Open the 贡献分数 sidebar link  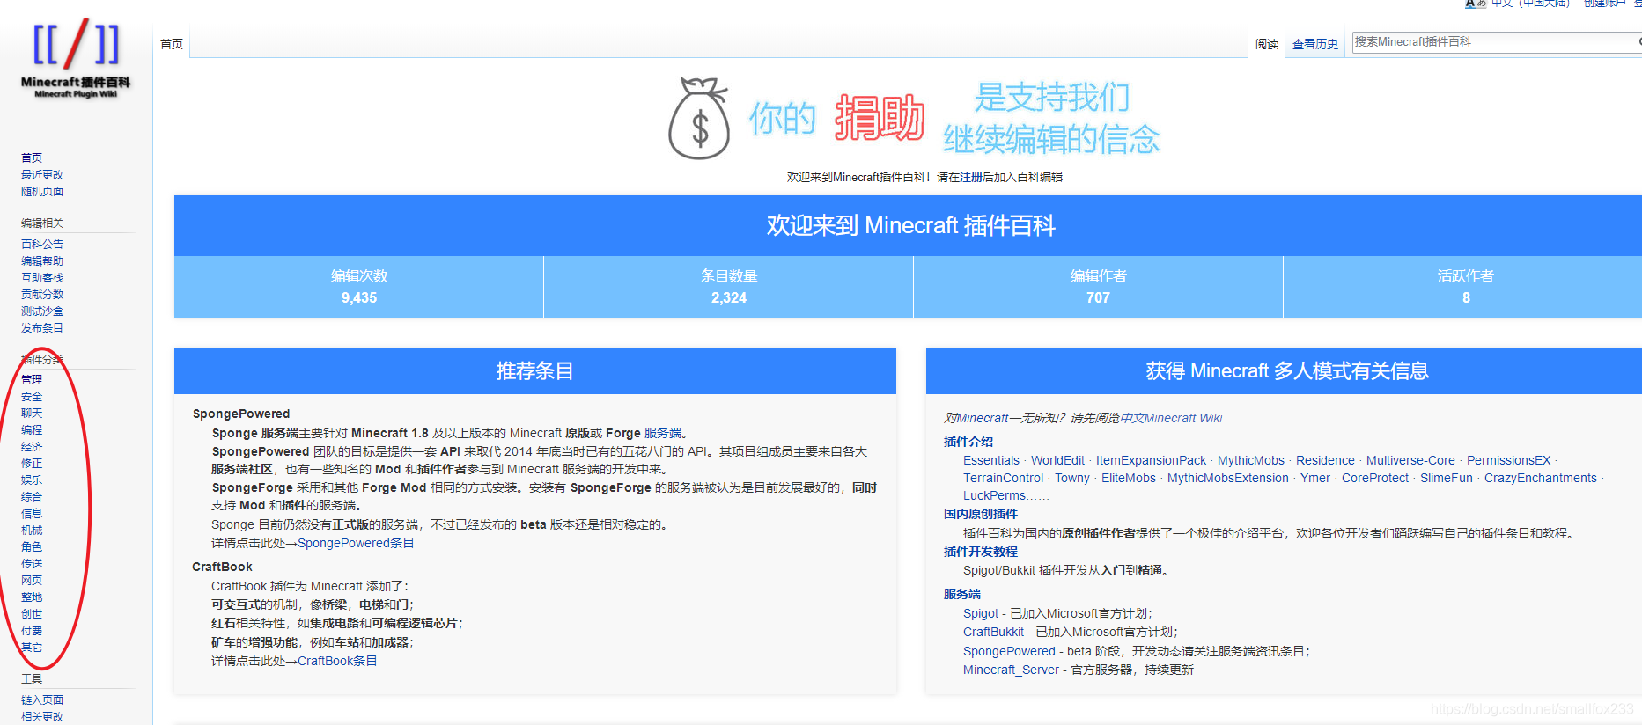pyautogui.click(x=42, y=294)
